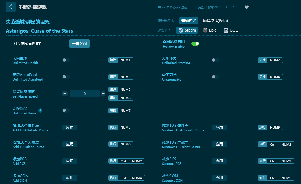
Task: Click the Ctrl NUM1 hotkey for Subtract Talent Points
Action: pos(276,144)
